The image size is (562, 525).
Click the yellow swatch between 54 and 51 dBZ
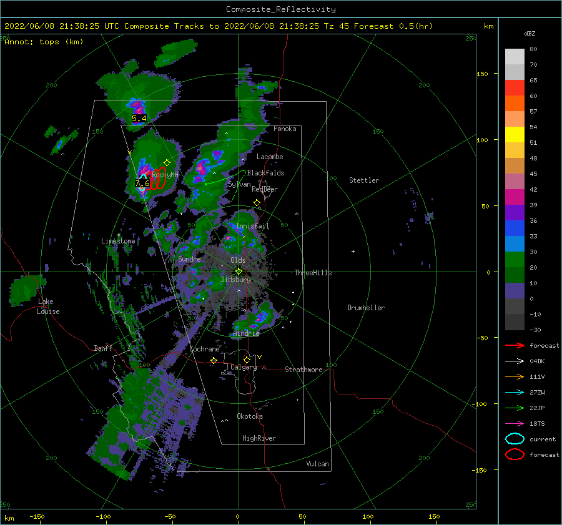pos(515,135)
